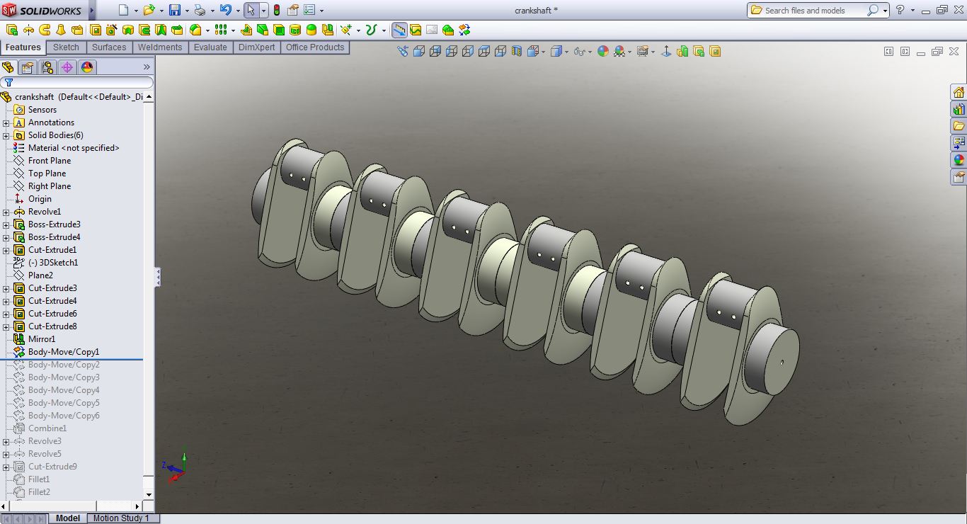The height and width of the screenshot is (524, 967).
Task: Click the Edit Appearance color ball
Action: (x=602, y=51)
